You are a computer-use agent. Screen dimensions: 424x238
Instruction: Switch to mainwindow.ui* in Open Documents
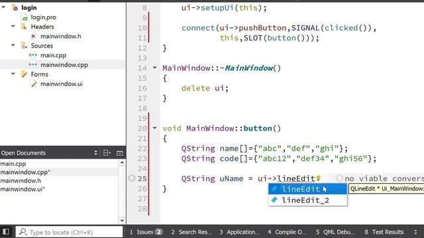click(23, 189)
